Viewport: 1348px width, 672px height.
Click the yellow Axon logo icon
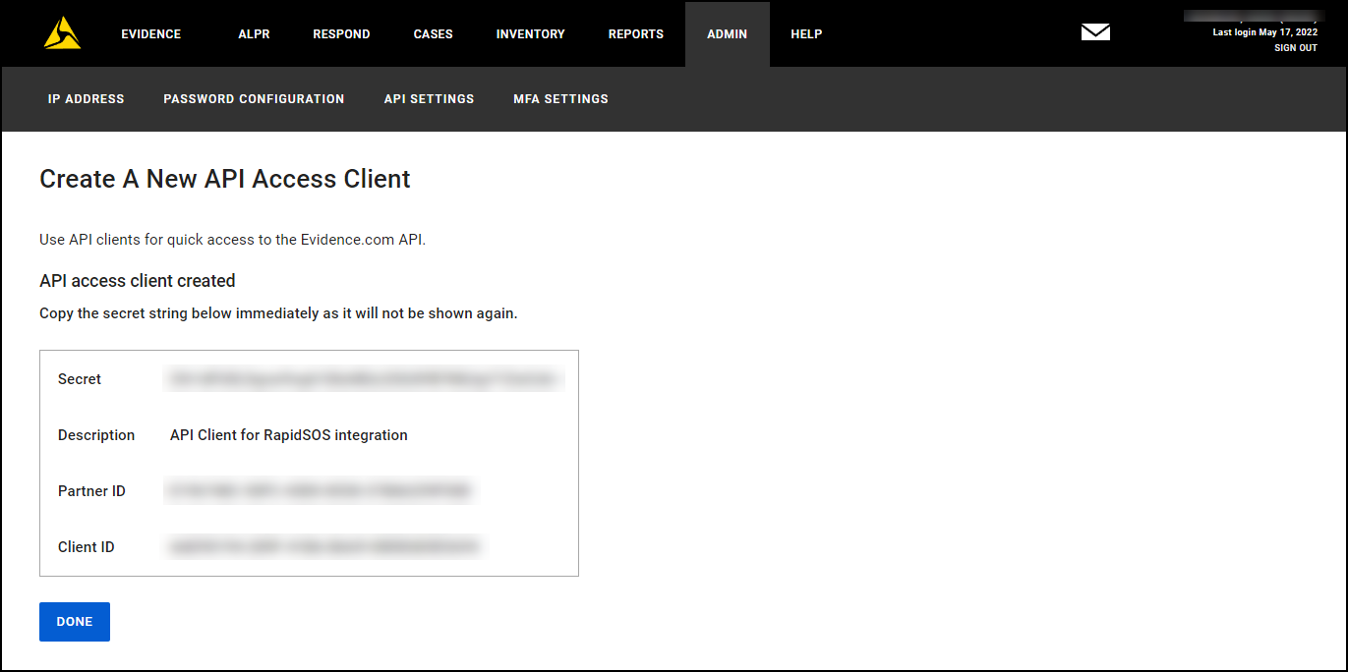(x=62, y=33)
